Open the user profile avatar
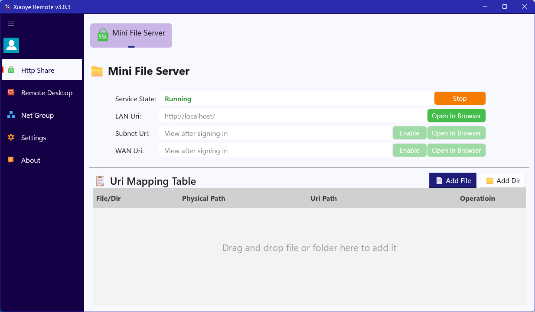Screen dimensions: 535x312 11,45
